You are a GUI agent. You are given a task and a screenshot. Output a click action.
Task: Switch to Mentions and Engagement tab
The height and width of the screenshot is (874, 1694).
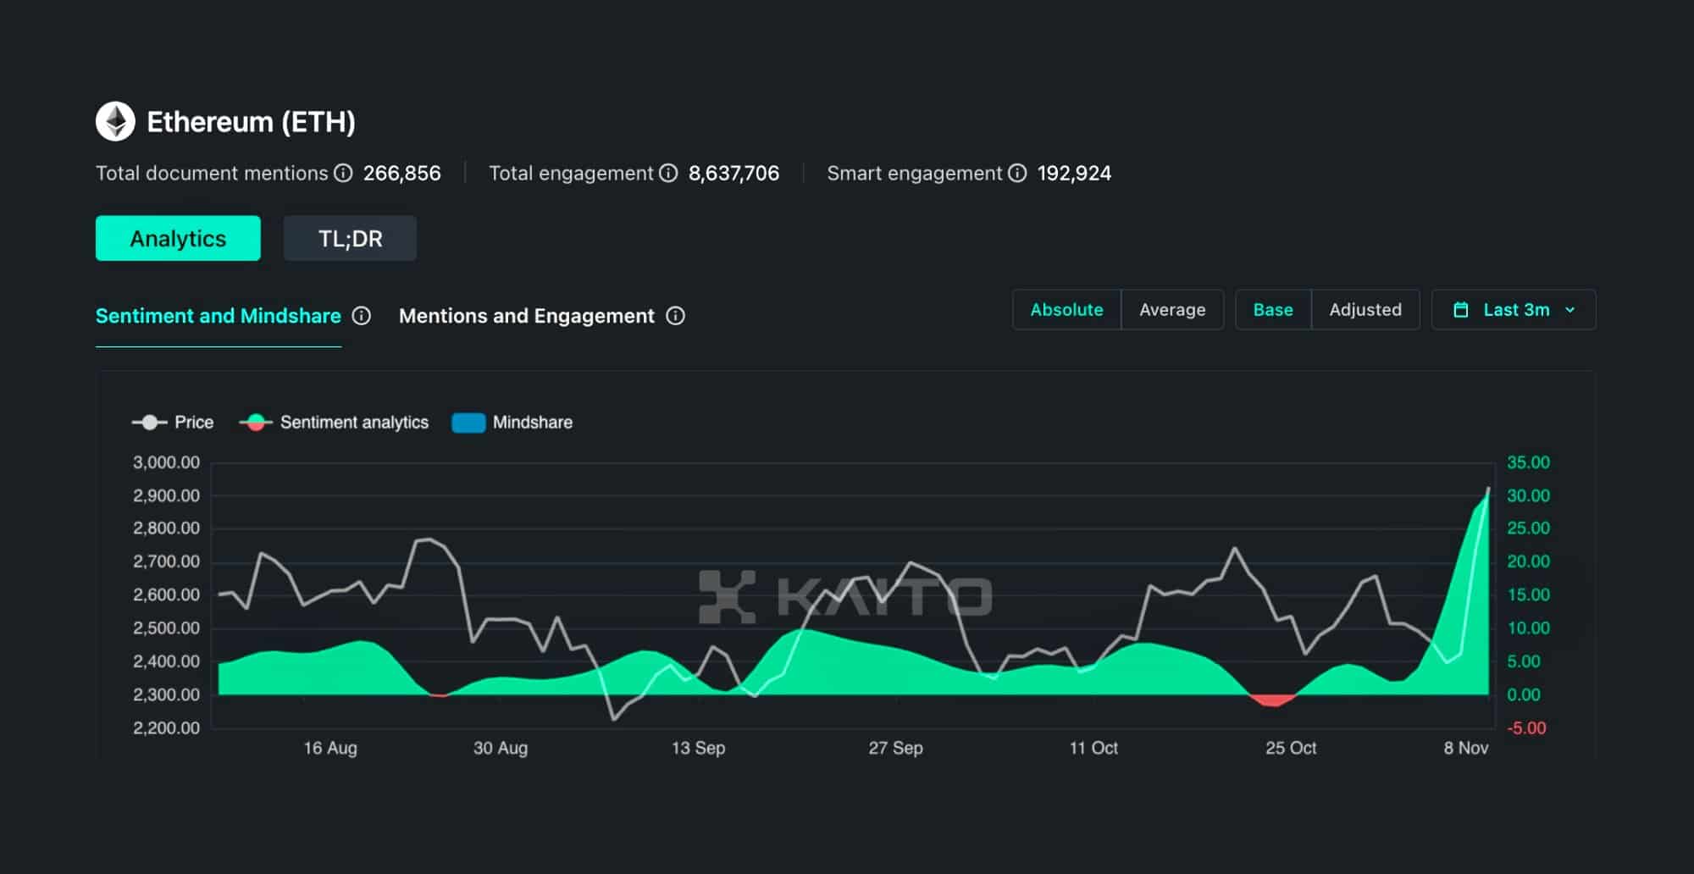point(526,316)
